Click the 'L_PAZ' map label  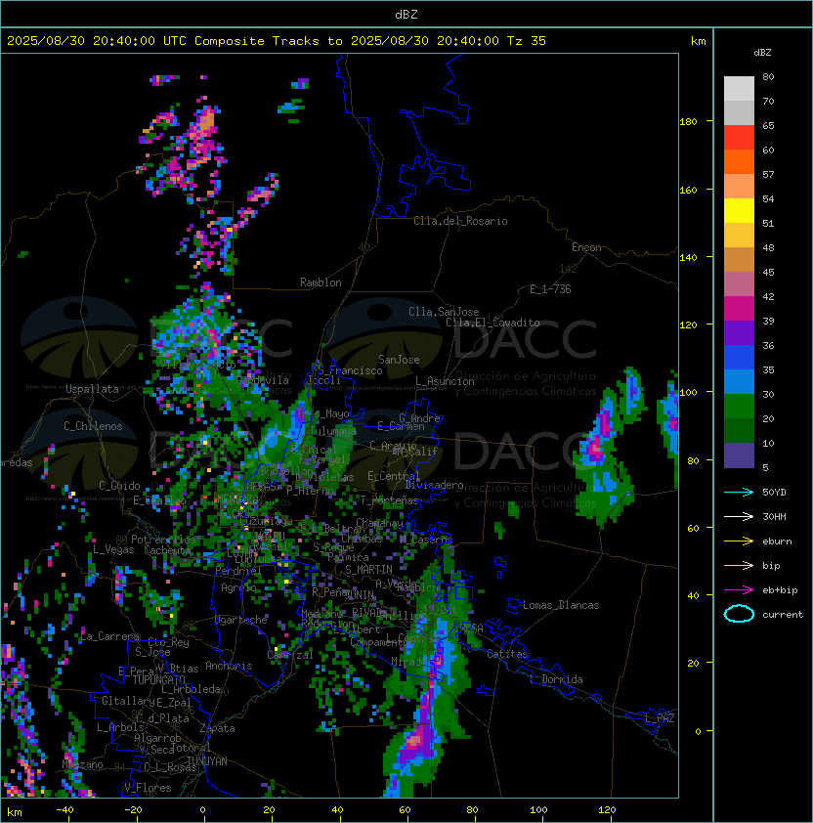pos(660,718)
